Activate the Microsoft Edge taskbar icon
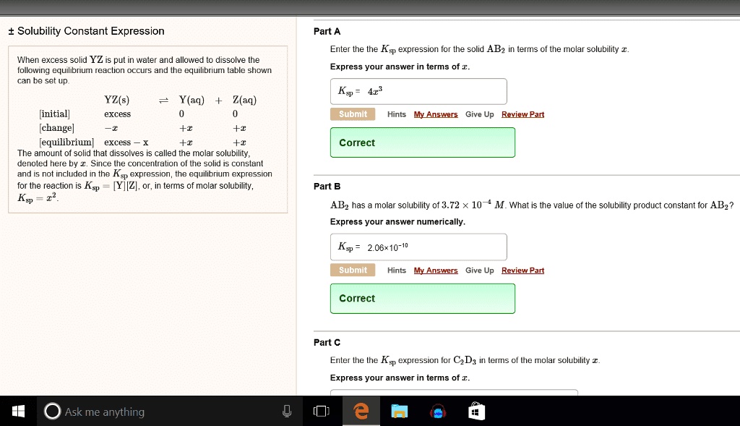The width and height of the screenshot is (740, 426). (x=360, y=411)
